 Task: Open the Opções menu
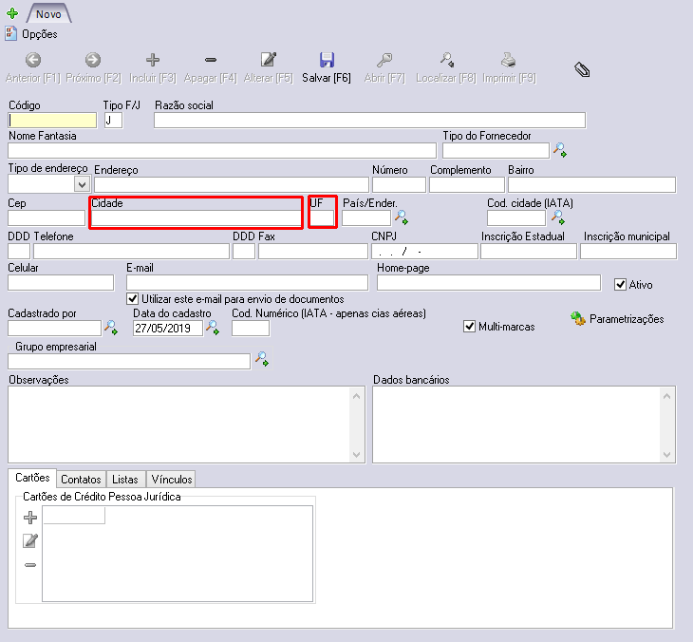[31, 34]
